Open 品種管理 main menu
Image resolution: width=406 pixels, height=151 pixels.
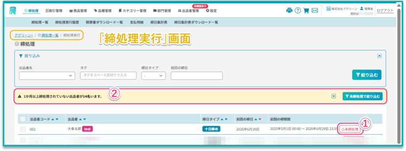coord(103,11)
